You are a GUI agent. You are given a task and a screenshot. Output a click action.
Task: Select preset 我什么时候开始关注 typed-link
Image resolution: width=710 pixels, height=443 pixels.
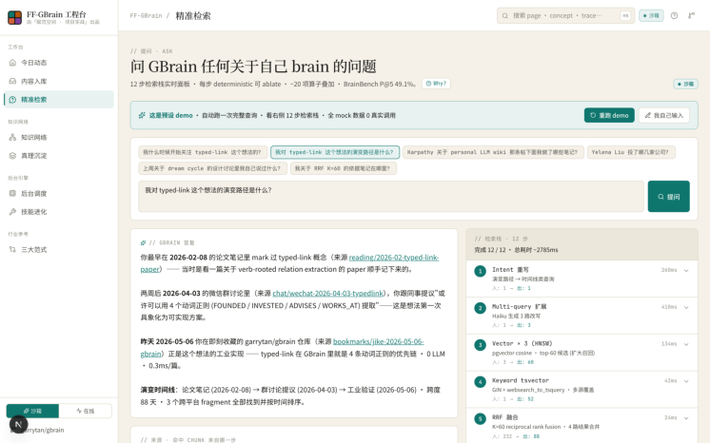coord(202,152)
